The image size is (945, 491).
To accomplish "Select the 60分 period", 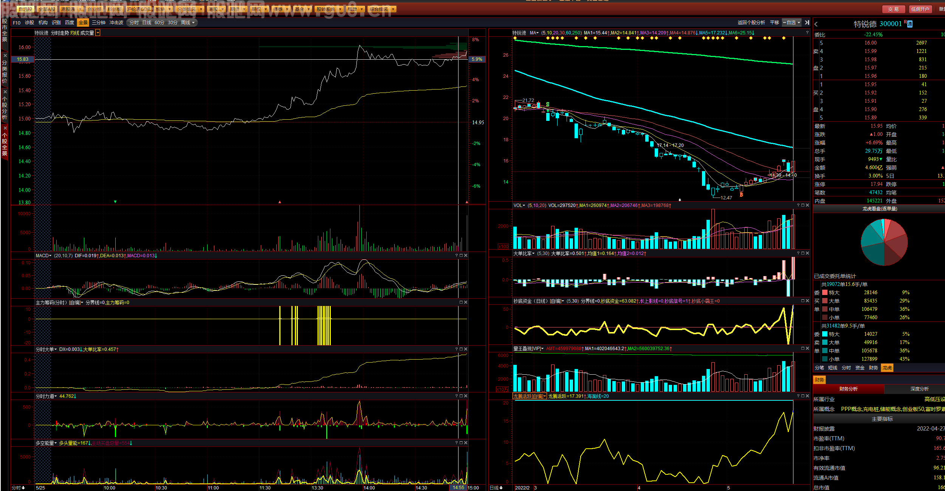I will pyautogui.click(x=160, y=23).
